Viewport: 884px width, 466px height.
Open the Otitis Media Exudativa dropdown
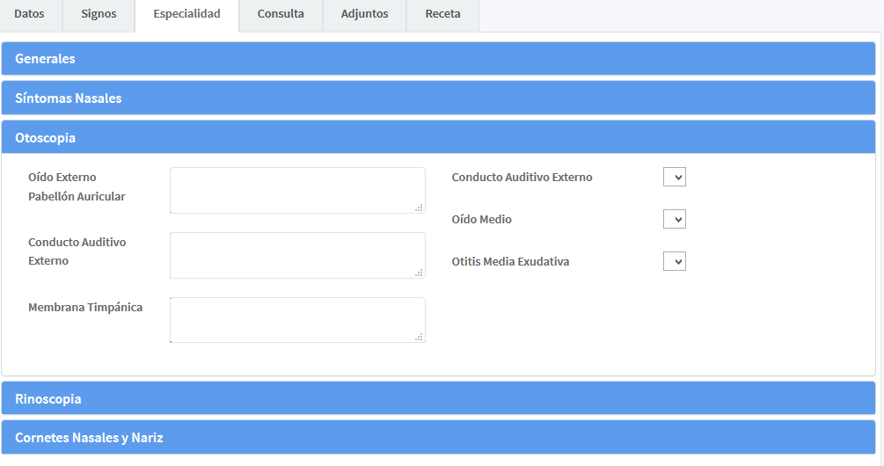[x=674, y=261]
